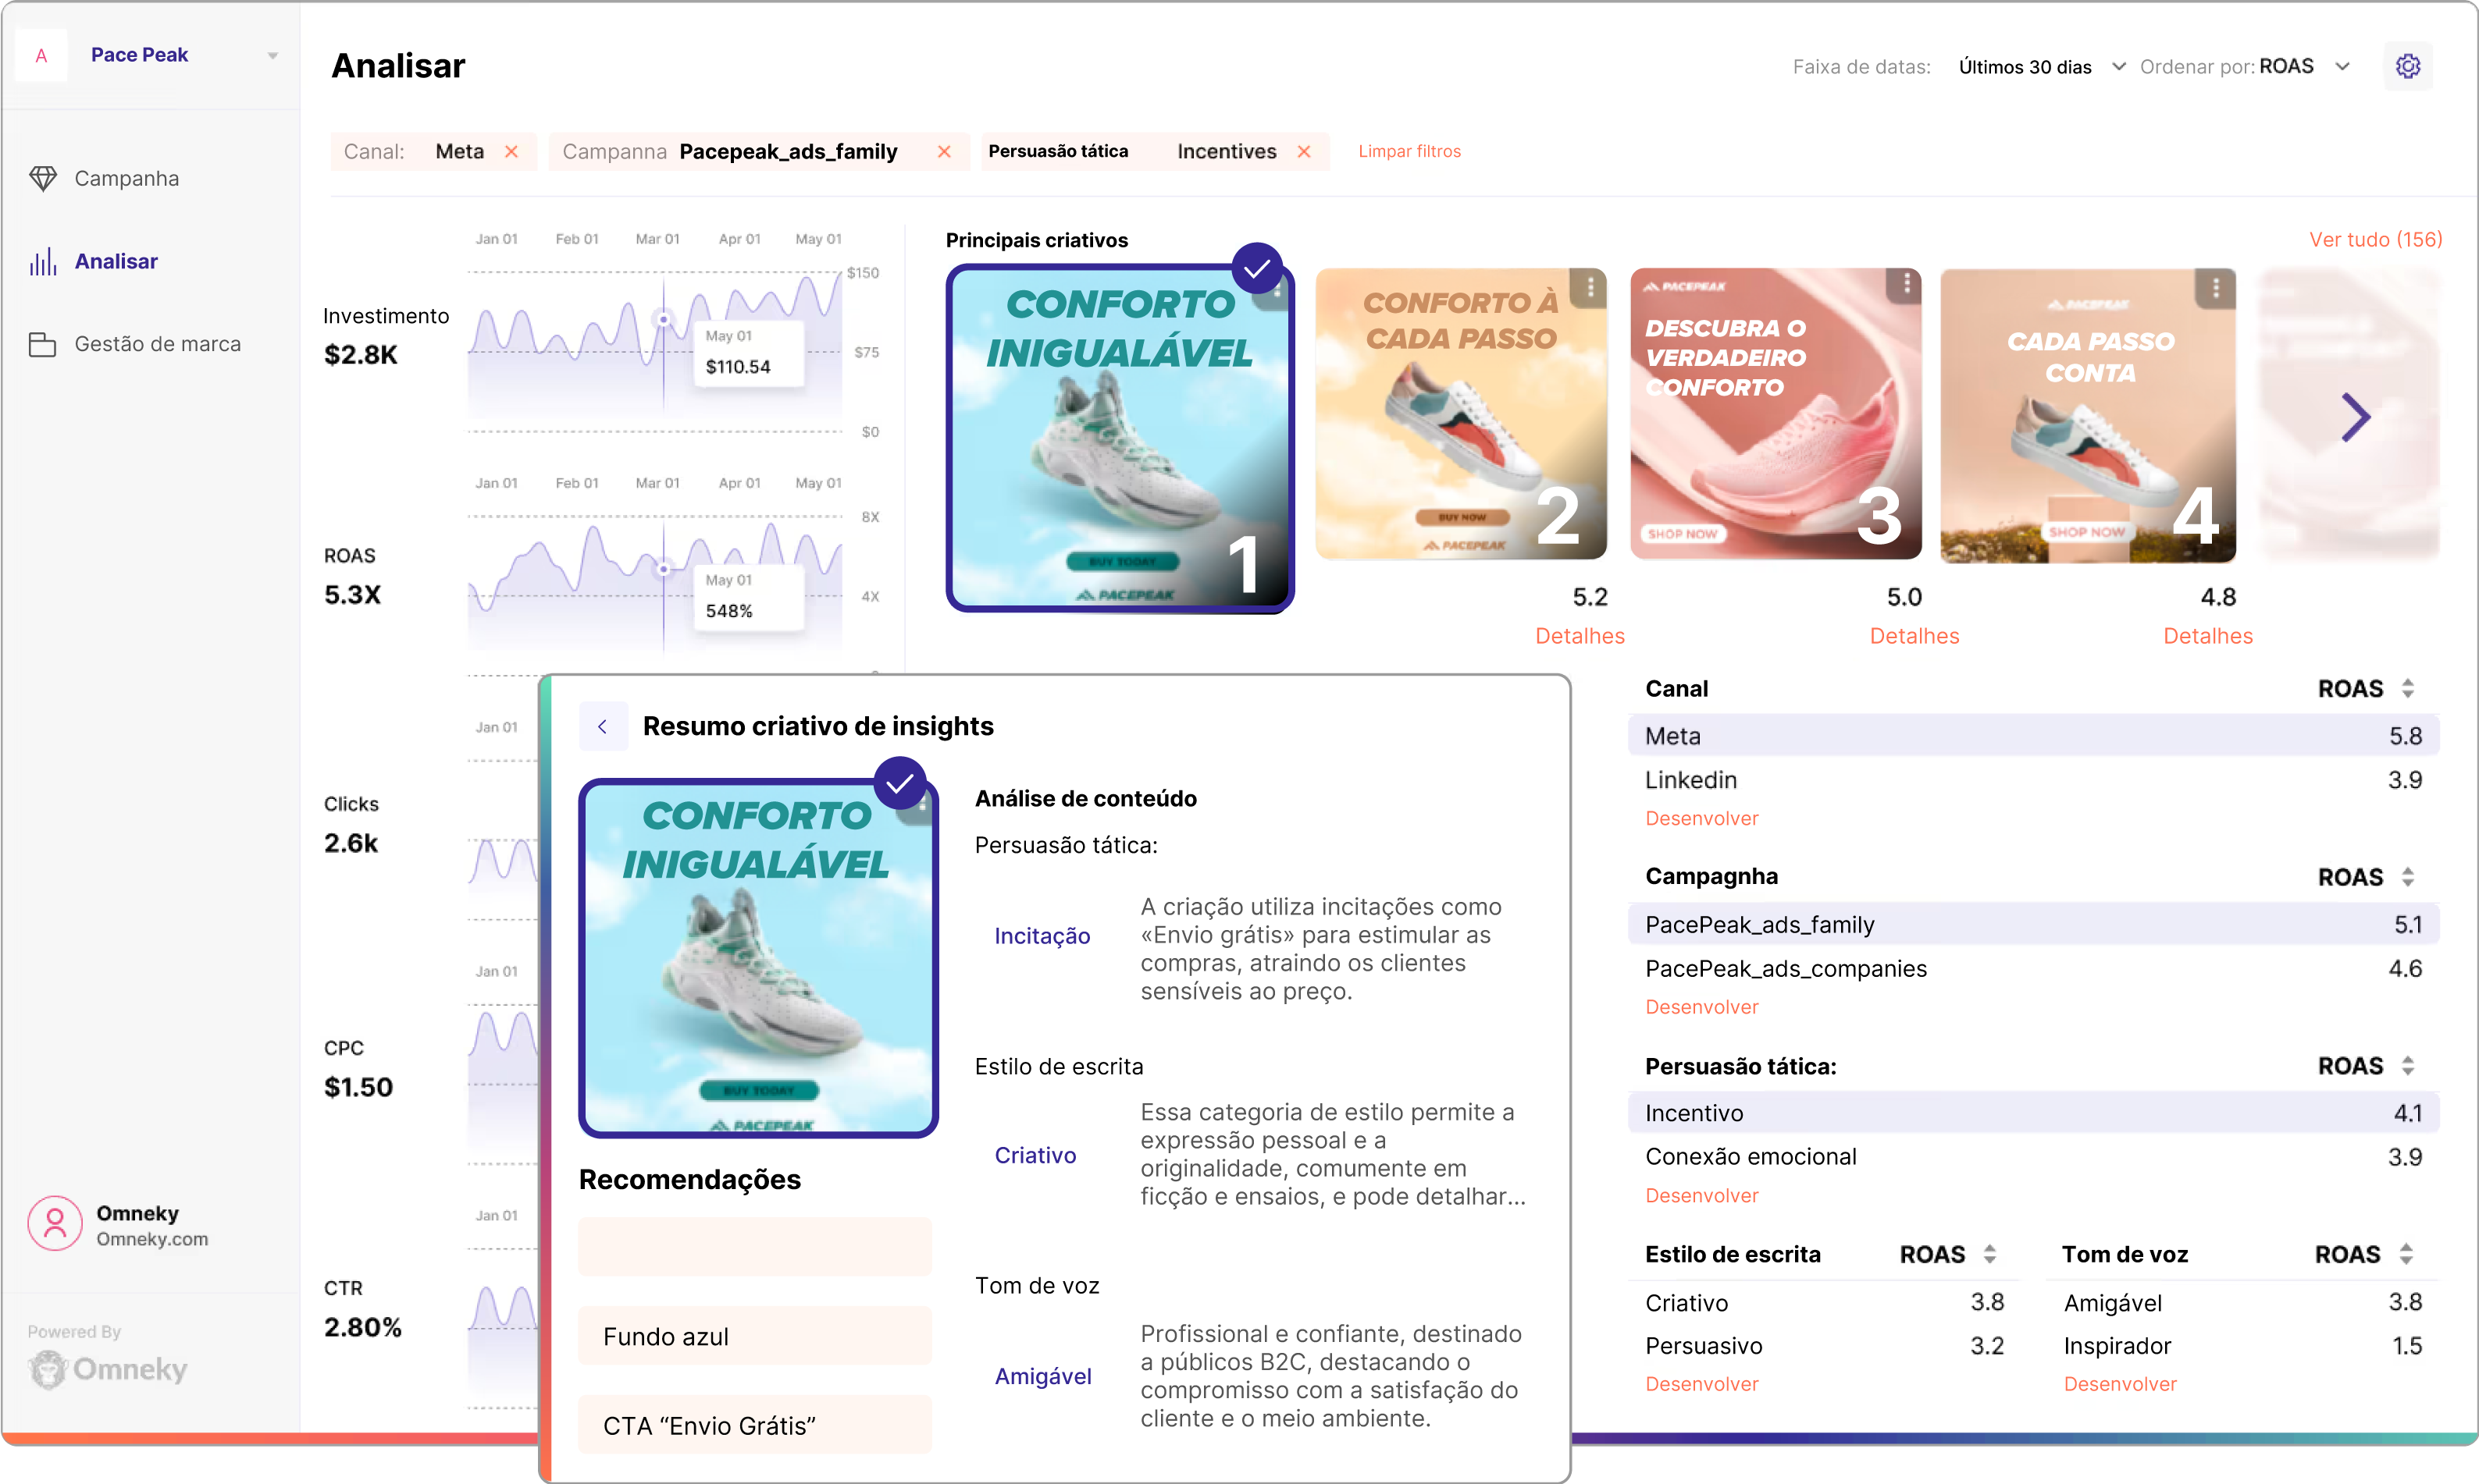Toggle checkmark on insights panel creative
Screen dimensions: 2479x1484
tap(899, 783)
